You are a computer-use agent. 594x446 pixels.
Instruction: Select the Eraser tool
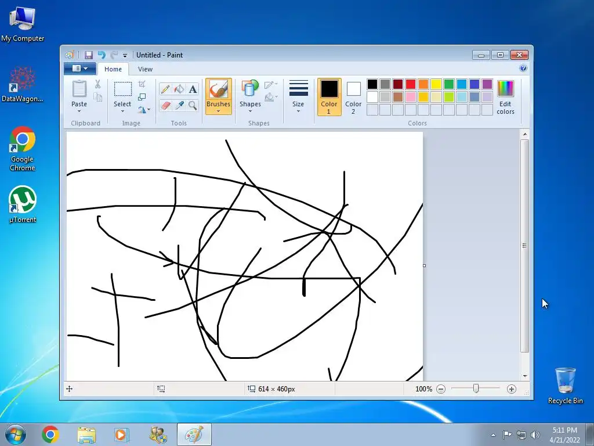tap(165, 105)
